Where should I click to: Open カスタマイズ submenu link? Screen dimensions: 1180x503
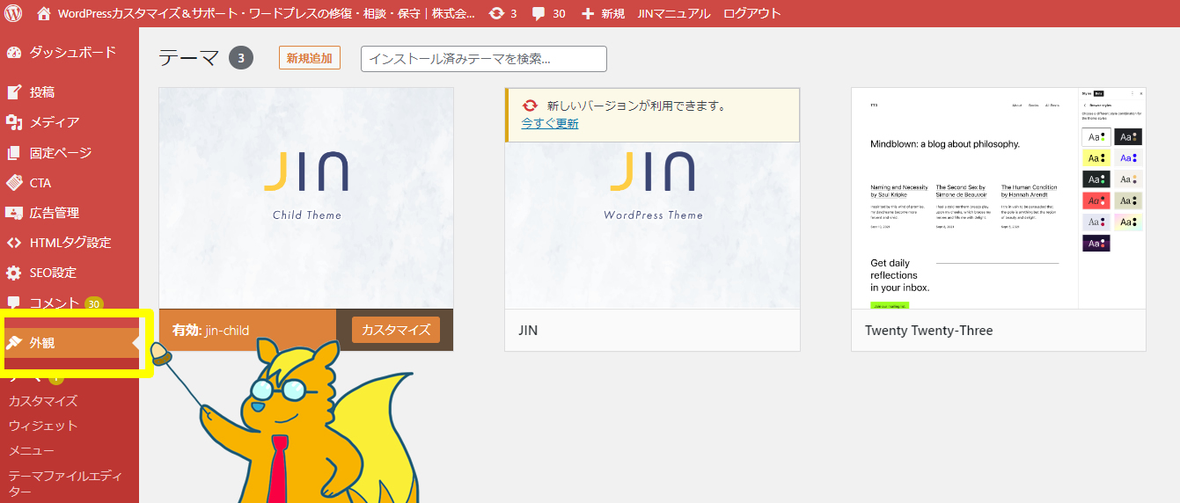point(43,401)
